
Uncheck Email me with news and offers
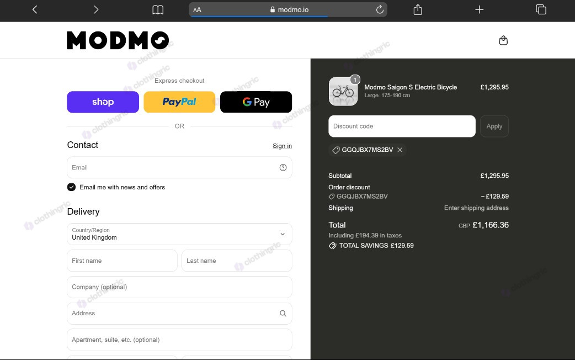72,187
